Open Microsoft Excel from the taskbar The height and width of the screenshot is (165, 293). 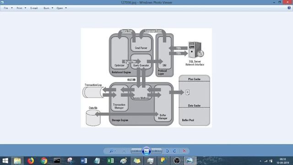pyautogui.click(x=110, y=161)
